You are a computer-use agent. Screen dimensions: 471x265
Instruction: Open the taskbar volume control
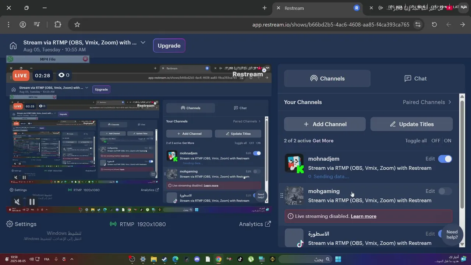[x=32, y=259]
